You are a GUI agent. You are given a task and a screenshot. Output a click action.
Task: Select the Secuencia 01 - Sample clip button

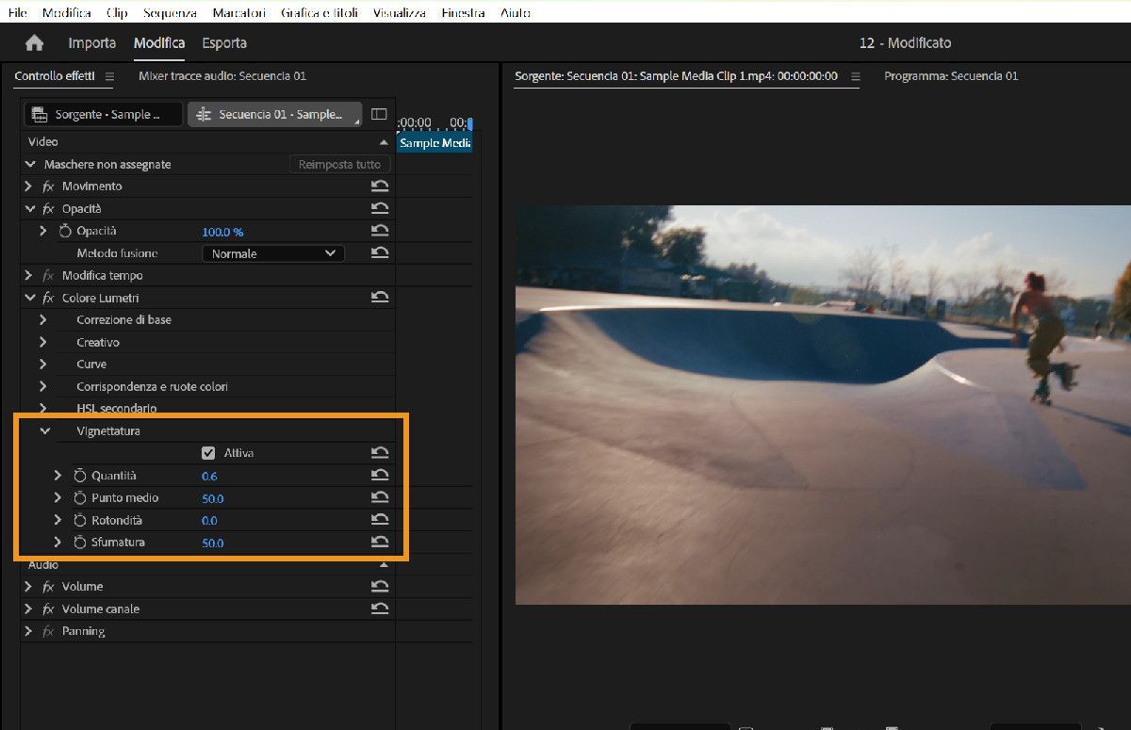click(275, 114)
